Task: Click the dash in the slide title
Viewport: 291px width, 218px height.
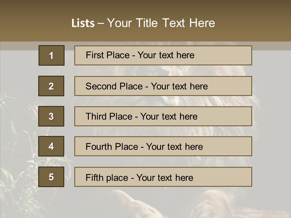Action: click(101, 23)
